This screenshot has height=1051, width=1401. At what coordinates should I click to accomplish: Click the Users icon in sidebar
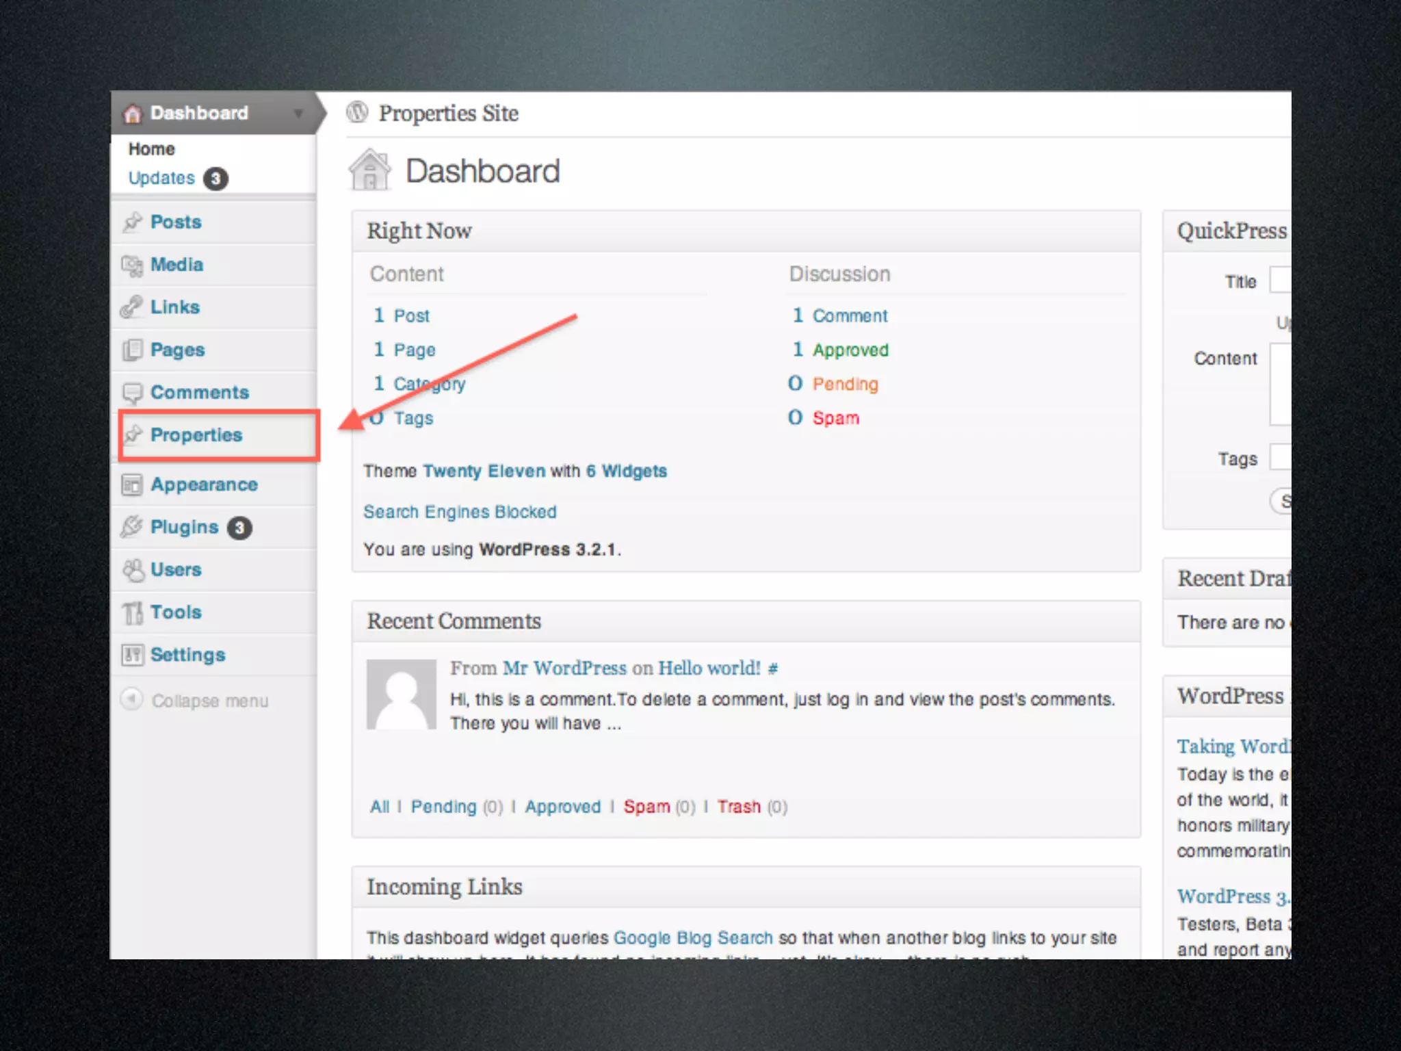pos(133,570)
